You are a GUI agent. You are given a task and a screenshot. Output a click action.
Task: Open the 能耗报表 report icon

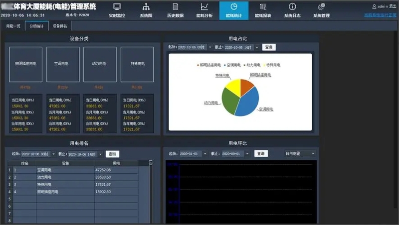[263, 7]
